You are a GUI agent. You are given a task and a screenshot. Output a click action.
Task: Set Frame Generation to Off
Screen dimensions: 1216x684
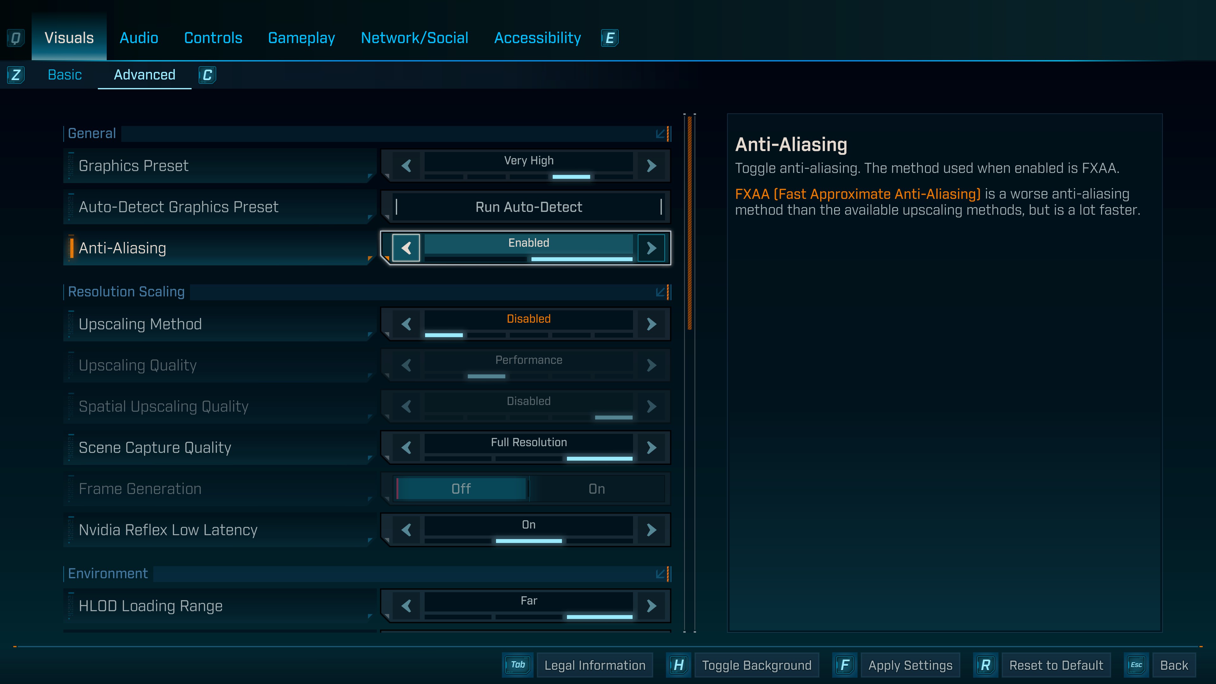[461, 489]
